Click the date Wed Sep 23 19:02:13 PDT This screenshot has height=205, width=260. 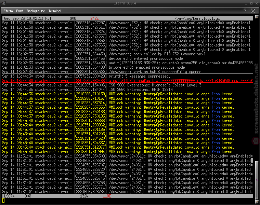(28, 18)
